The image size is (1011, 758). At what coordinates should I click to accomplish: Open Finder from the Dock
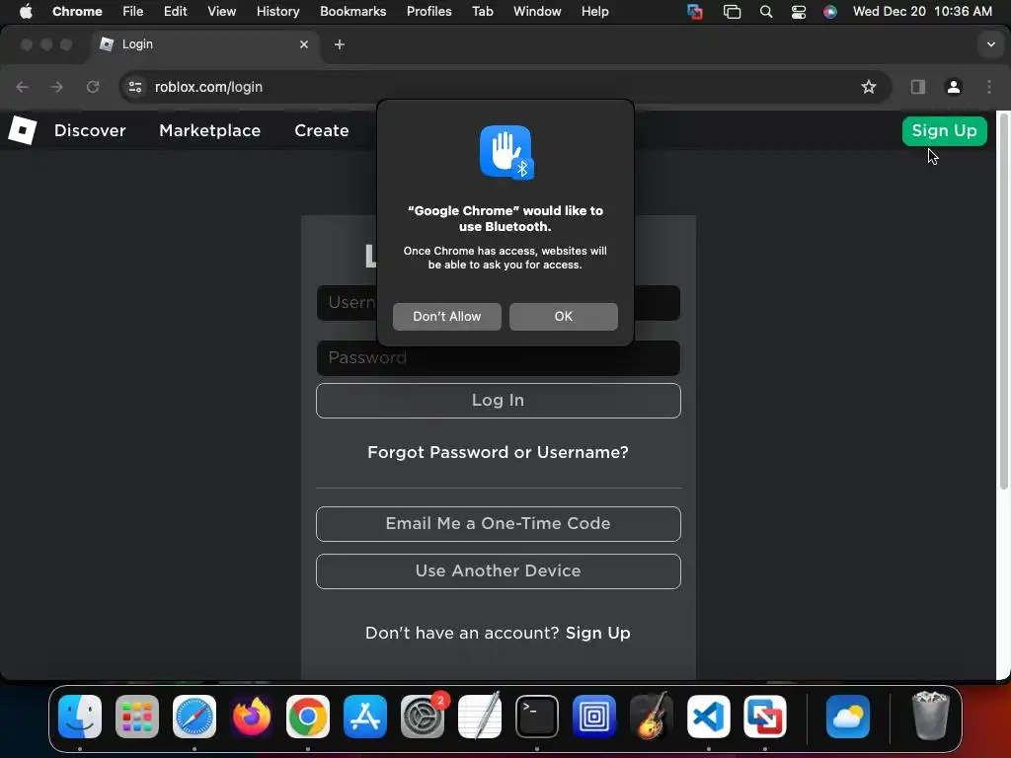click(x=80, y=717)
